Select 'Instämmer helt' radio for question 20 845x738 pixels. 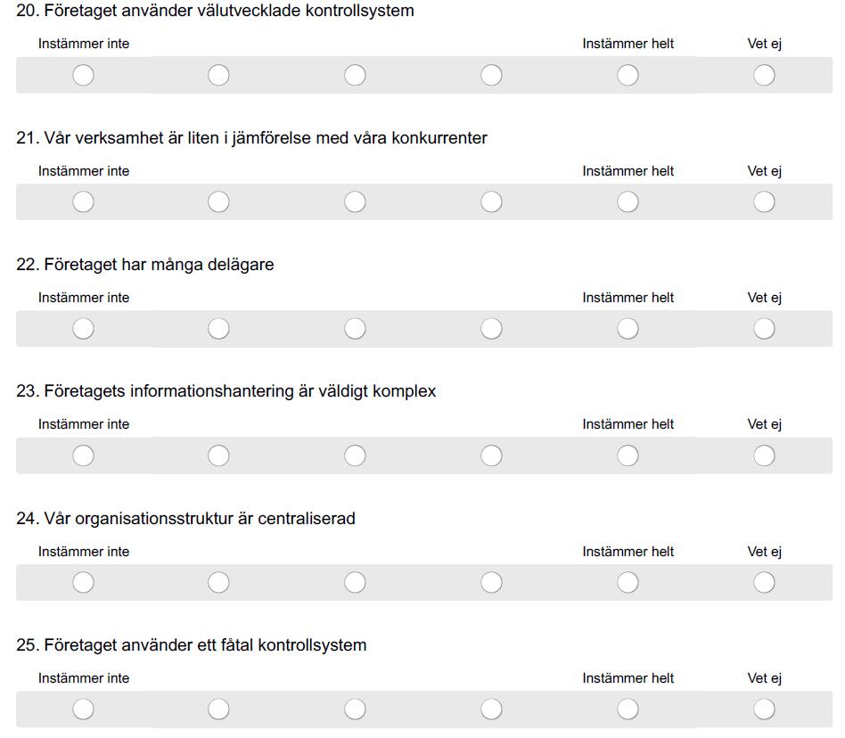point(628,76)
